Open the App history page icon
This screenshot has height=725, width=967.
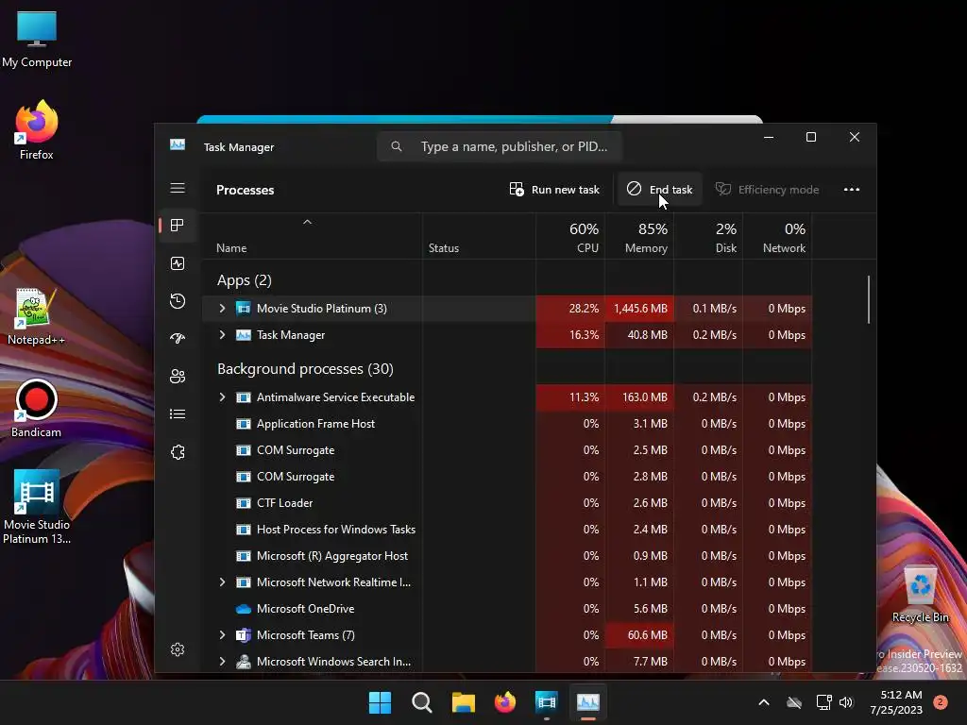pyautogui.click(x=178, y=301)
